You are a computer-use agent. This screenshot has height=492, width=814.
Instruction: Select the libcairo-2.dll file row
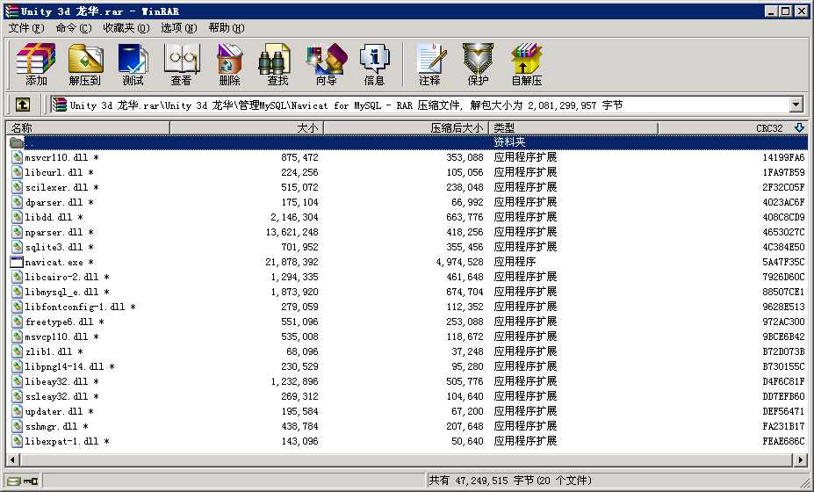pyautogui.click(x=407, y=277)
